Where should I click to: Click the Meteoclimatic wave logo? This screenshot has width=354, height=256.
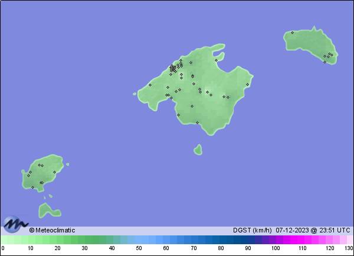(x=15, y=225)
